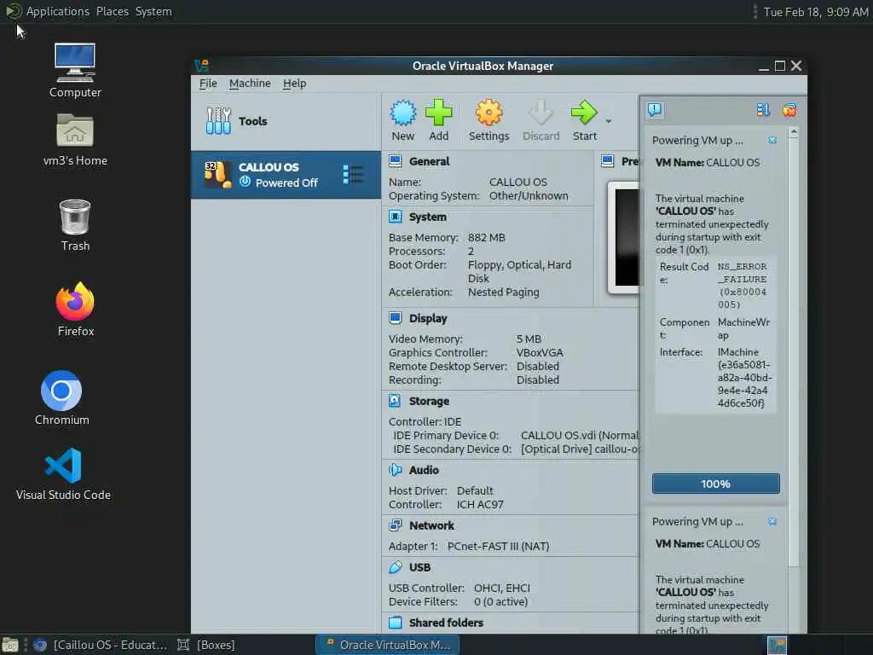Dismiss the first Powering VM up notification
This screenshot has width=873, height=655.
tap(772, 141)
